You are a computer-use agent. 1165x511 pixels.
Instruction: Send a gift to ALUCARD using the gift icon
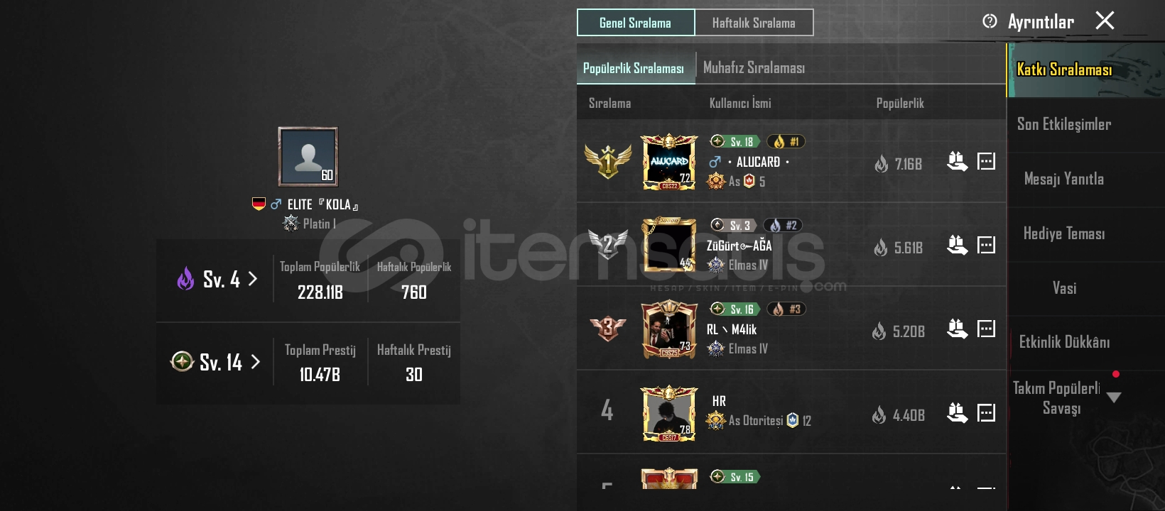point(957,162)
